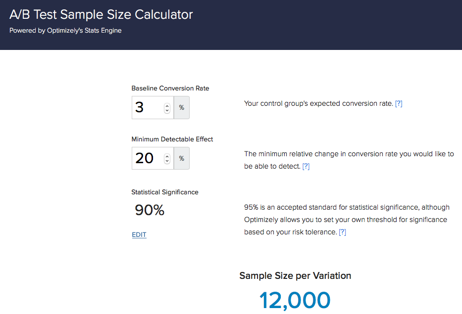The image size is (462, 314).
Task: Click the percent addon beside Baseline Conversion Rate
Action: [x=182, y=107]
